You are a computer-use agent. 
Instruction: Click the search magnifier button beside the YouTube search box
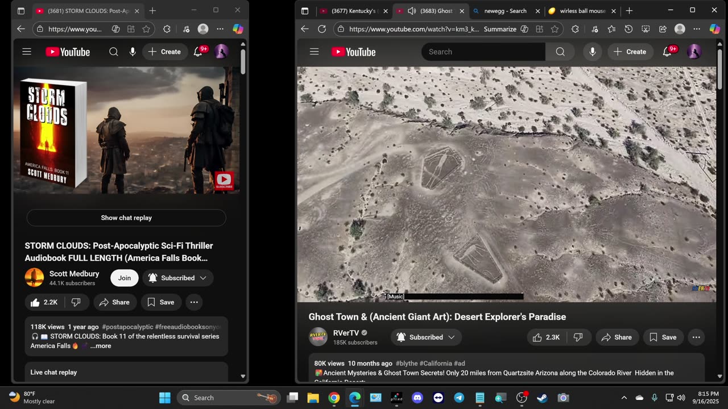point(560,52)
